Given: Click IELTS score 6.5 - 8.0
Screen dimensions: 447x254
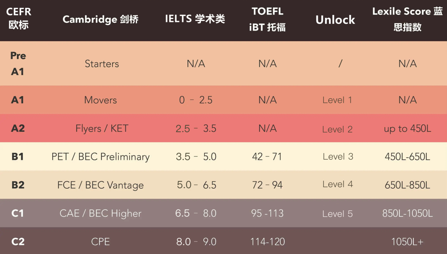Looking at the screenshot, I should pos(195,213).
